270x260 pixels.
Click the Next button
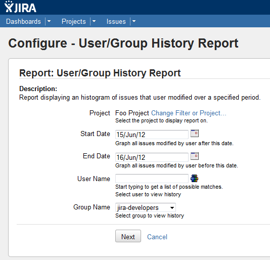(x=128, y=236)
